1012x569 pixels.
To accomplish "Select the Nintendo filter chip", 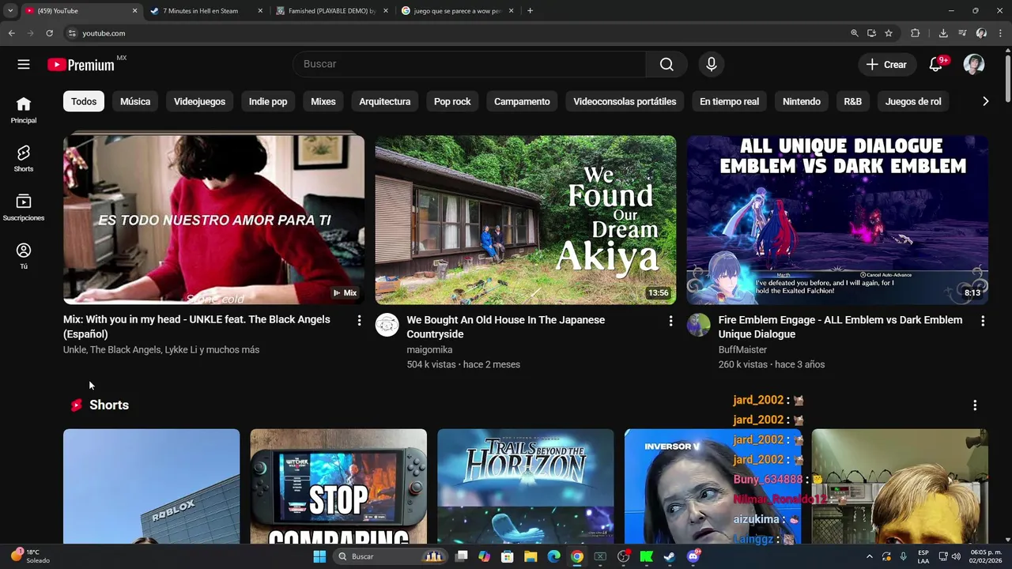I will [802, 101].
